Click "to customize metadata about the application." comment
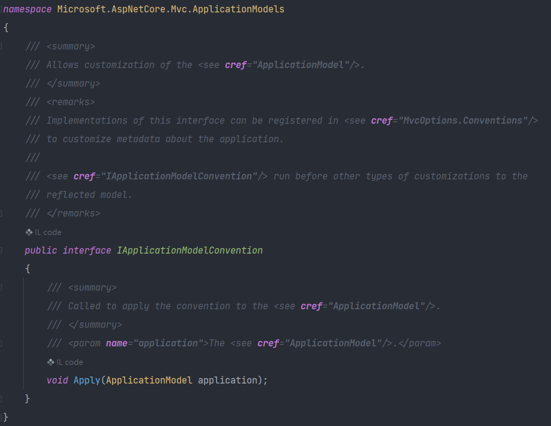Viewport: 551px width, 426px height. point(165,139)
